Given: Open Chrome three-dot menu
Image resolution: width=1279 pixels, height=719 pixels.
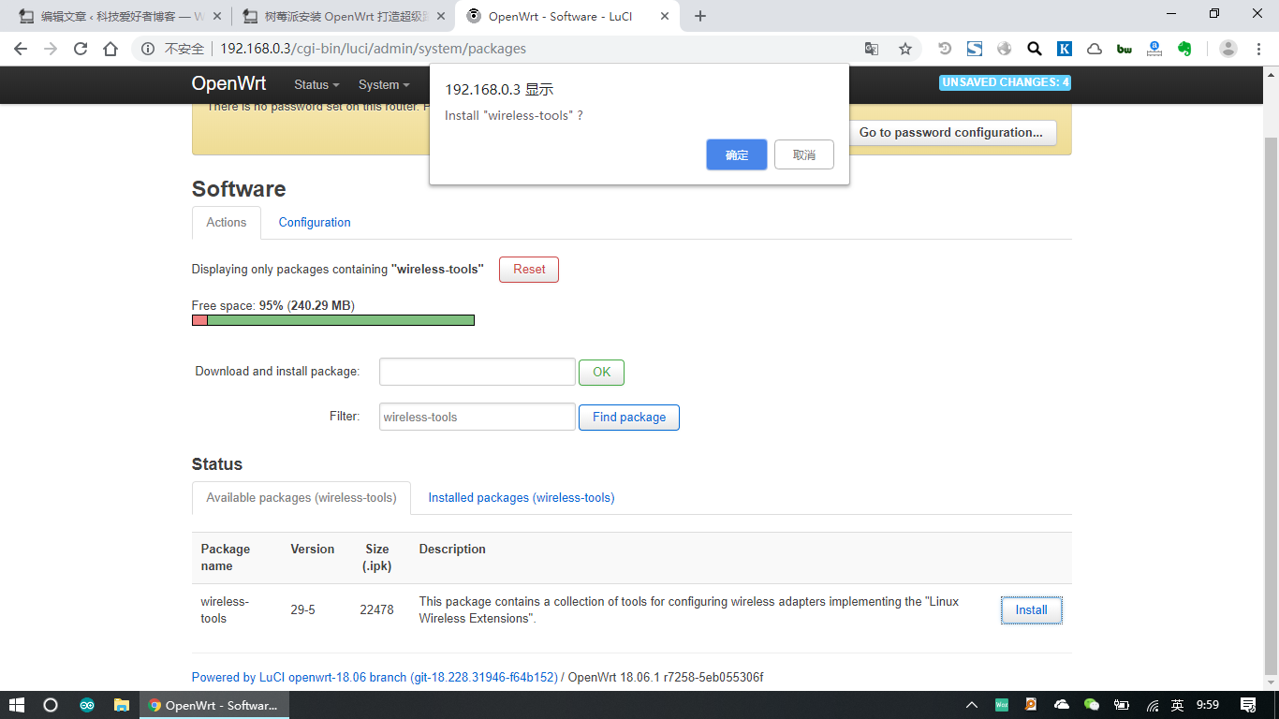Looking at the screenshot, I should point(1259,49).
